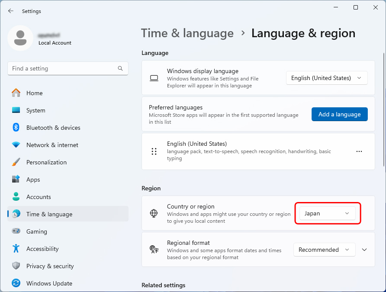Screen dimensions: 386x292
Task: Click the Time & language globe-clock icon
Action: (16, 214)
